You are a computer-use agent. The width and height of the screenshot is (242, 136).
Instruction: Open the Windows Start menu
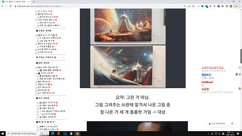click(2, 134)
